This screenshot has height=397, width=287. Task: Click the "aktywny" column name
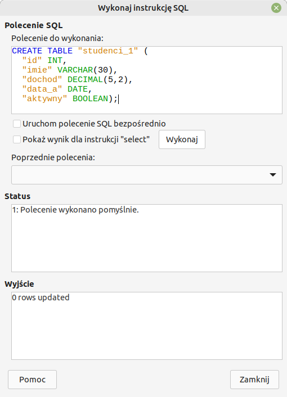pyautogui.click(x=44, y=99)
